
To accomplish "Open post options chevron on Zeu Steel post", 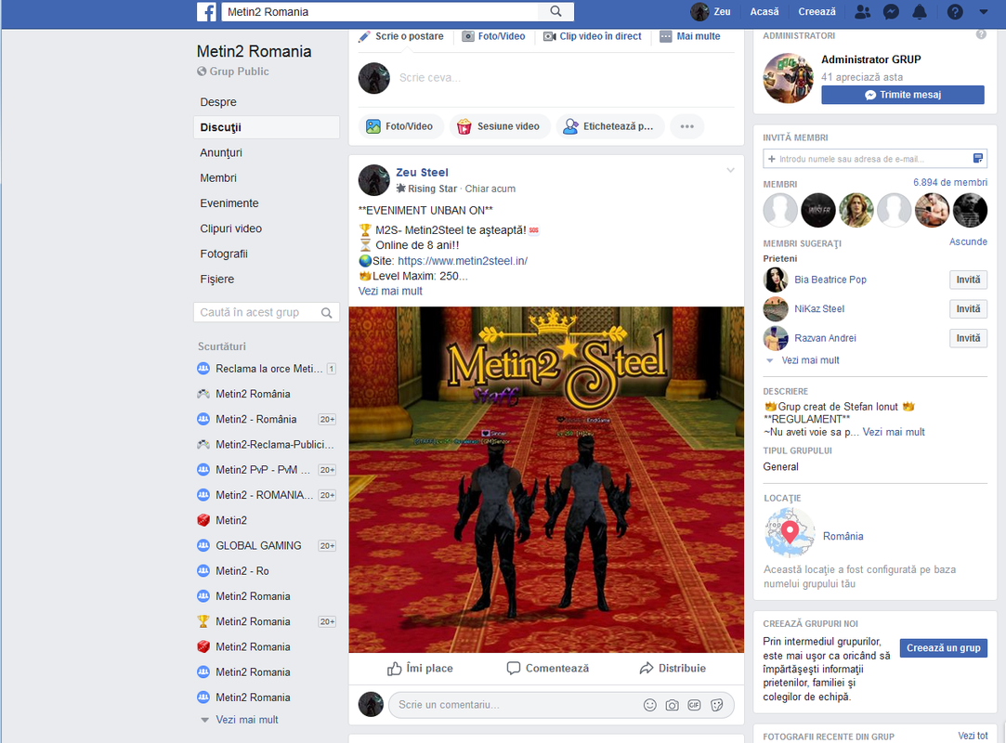I will (x=730, y=170).
